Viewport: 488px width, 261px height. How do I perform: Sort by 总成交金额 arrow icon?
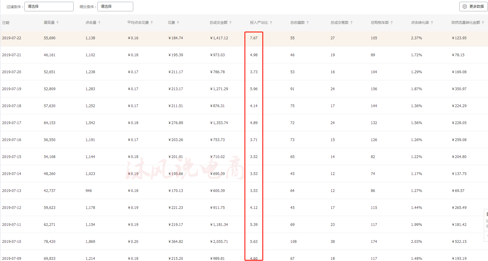point(230,23)
